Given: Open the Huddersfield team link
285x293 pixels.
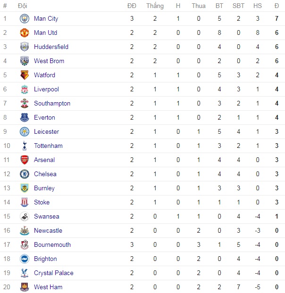Looking at the screenshot, I should click(51, 47).
